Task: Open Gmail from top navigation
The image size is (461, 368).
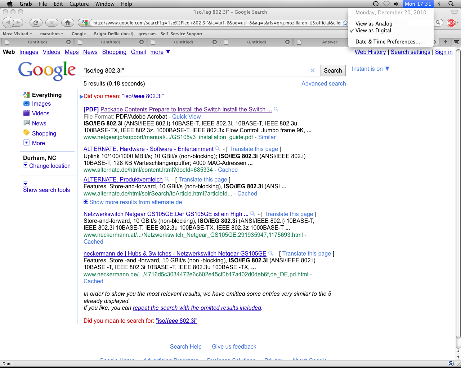Action: tap(138, 52)
